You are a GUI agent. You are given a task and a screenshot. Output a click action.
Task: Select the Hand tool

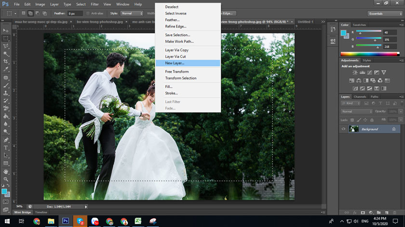tap(6, 171)
